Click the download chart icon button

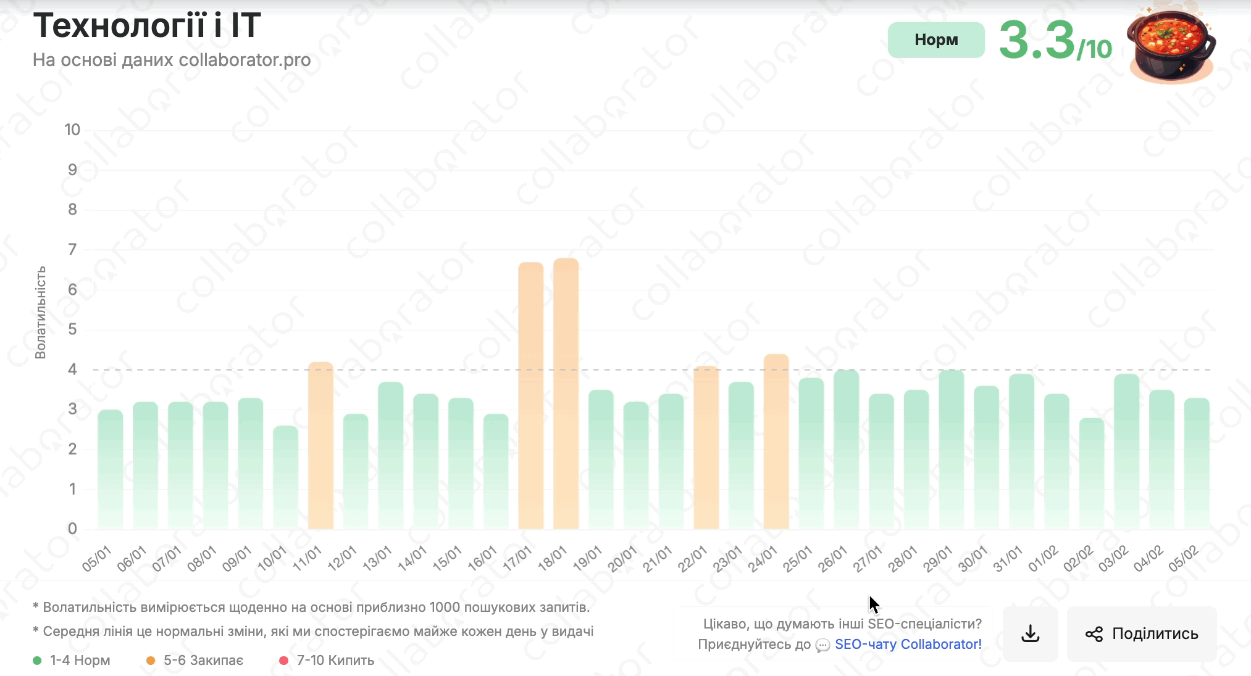[1030, 633]
